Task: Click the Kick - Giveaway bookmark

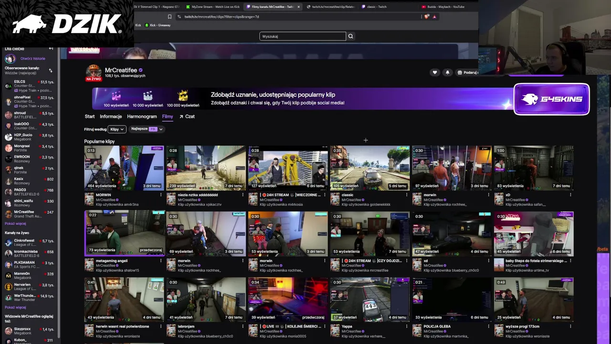Action: (x=158, y=25)
